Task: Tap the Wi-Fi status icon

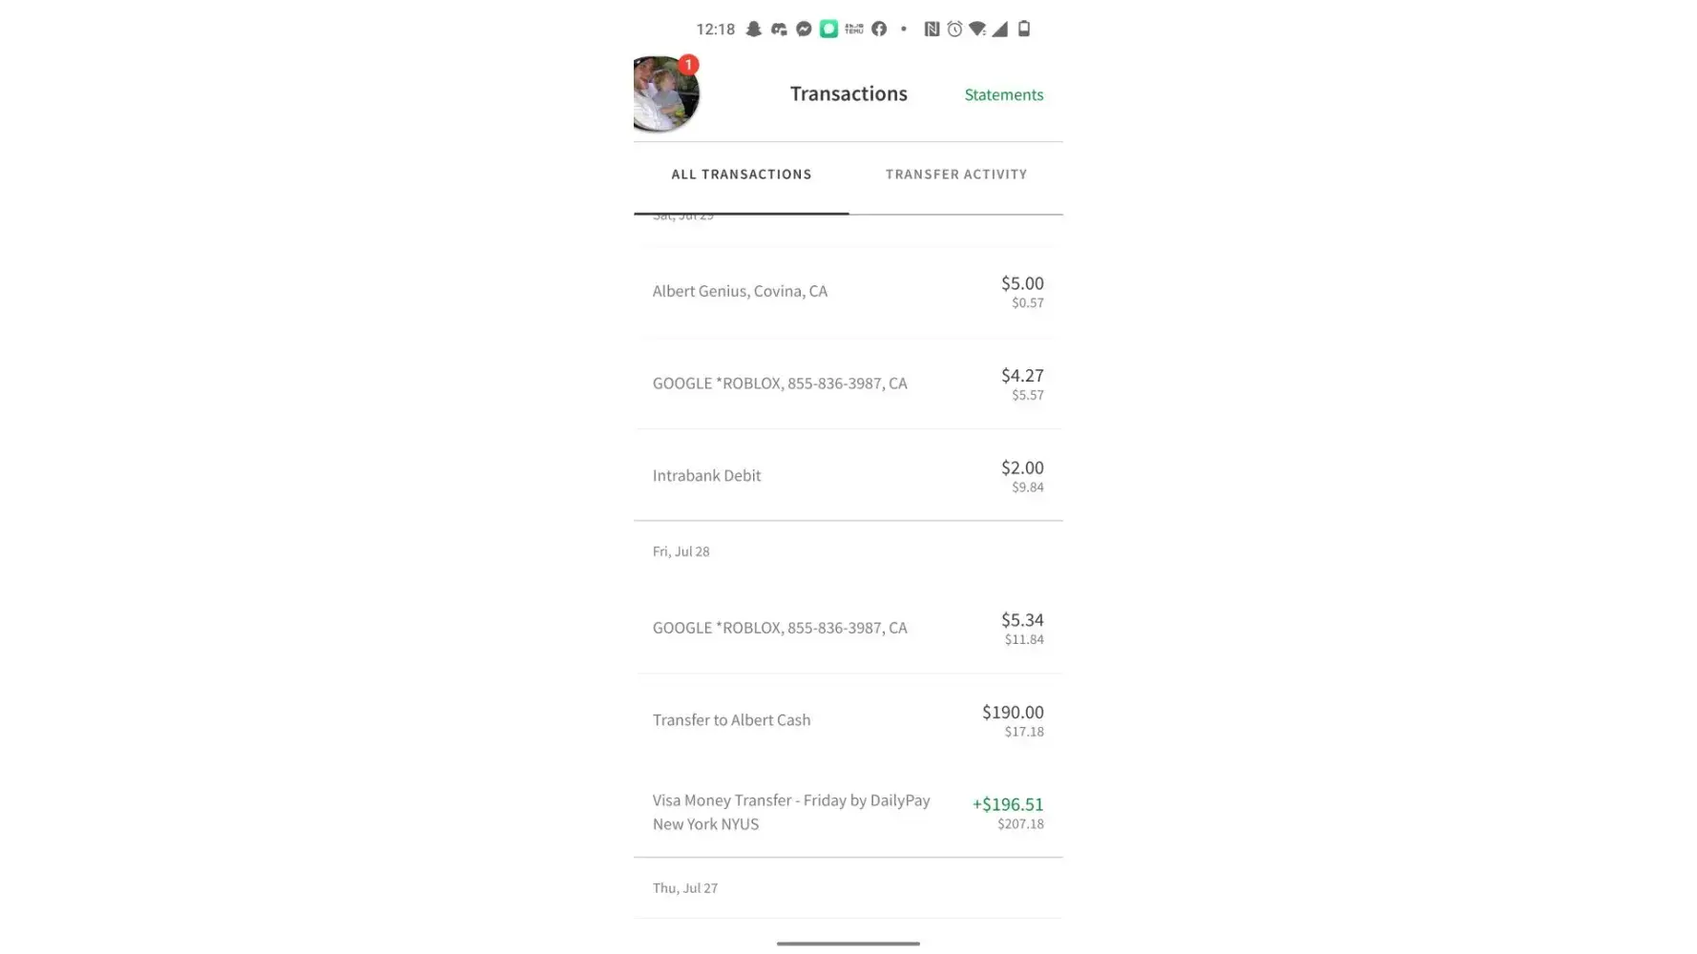Action: [977, 30]
